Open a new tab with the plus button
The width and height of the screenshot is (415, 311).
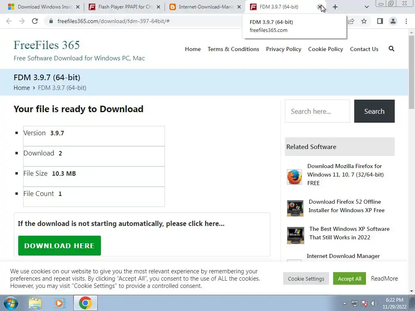(x=335, y=7)
